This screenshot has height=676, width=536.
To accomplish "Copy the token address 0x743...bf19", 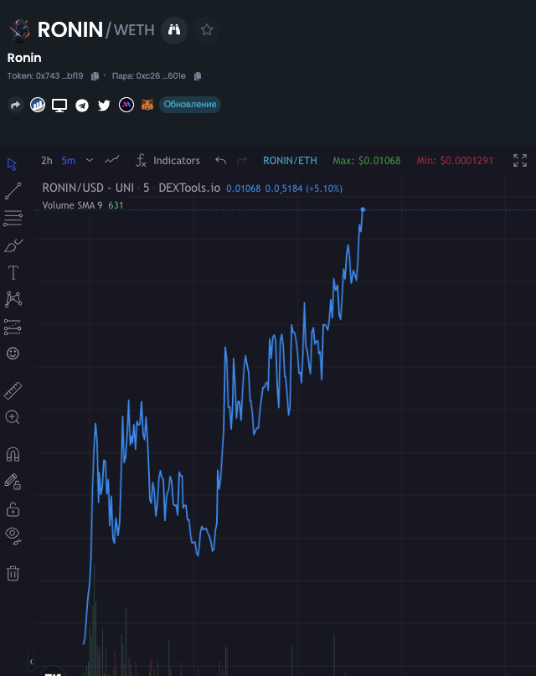I will coord(95,76).
